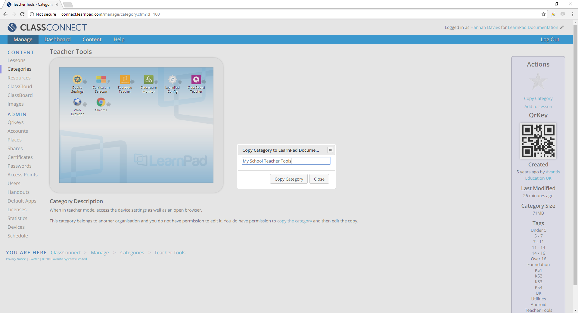Open the Device Settings app icon
The image size is (578, 313).
(x=77, y=79)
